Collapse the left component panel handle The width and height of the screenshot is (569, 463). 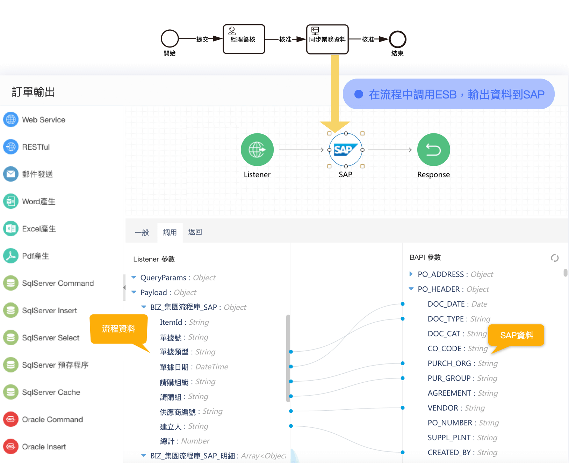124,287
